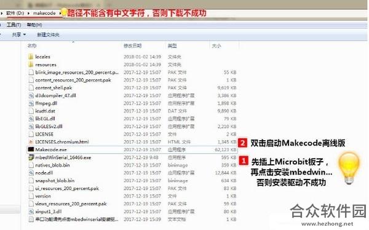Click the d3dcompiler_47.dll file icon
This screenshot has height=230, width=369.
[x=31, y=95]
